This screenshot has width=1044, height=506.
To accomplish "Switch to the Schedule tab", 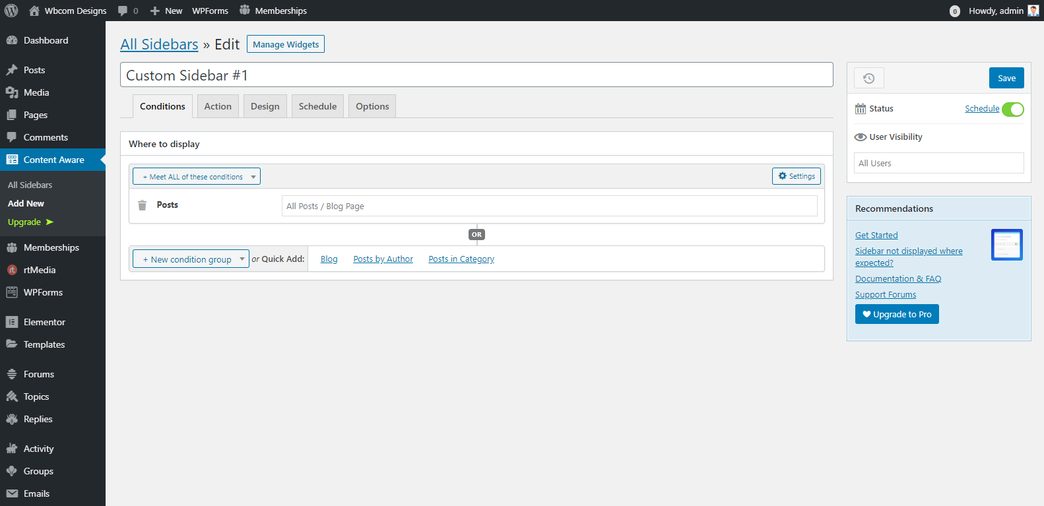I will tap(317, 106).
